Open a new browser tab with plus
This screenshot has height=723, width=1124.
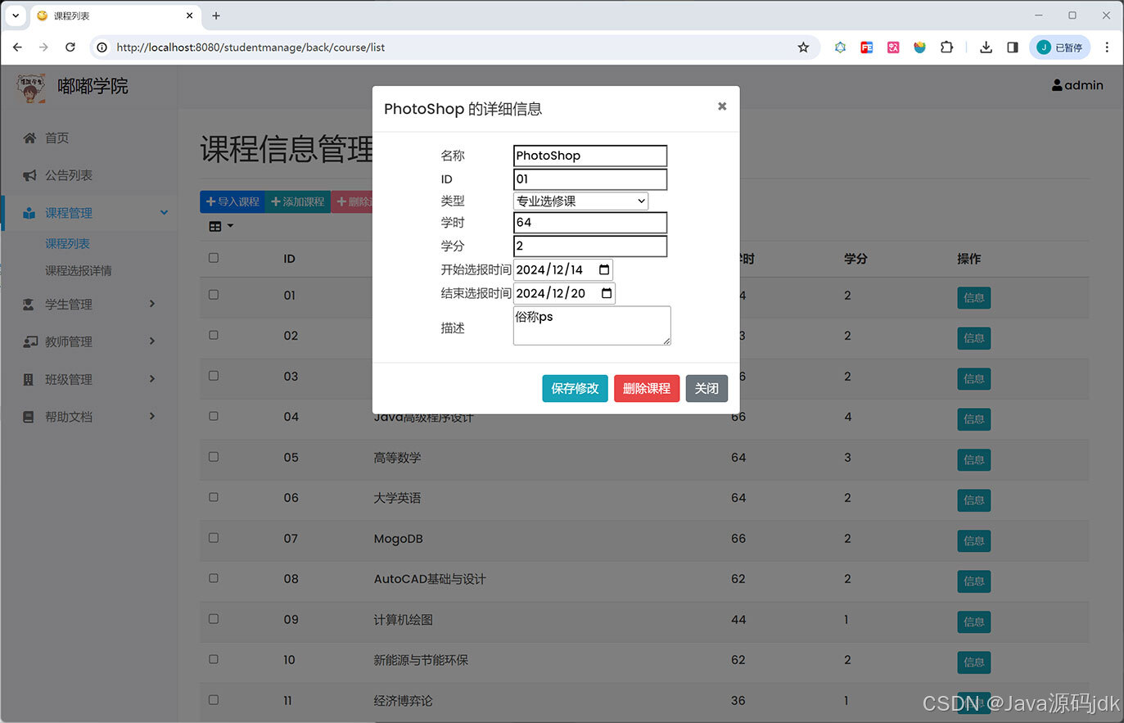click(216, 16)
